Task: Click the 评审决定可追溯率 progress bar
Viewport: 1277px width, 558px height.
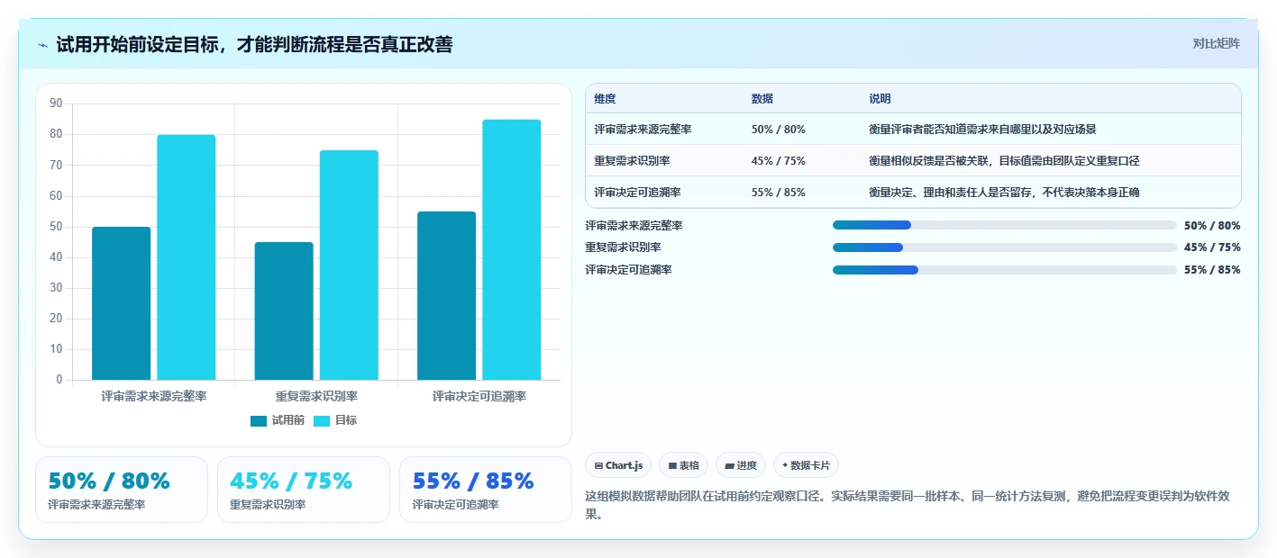Action: pos(1005,269)
